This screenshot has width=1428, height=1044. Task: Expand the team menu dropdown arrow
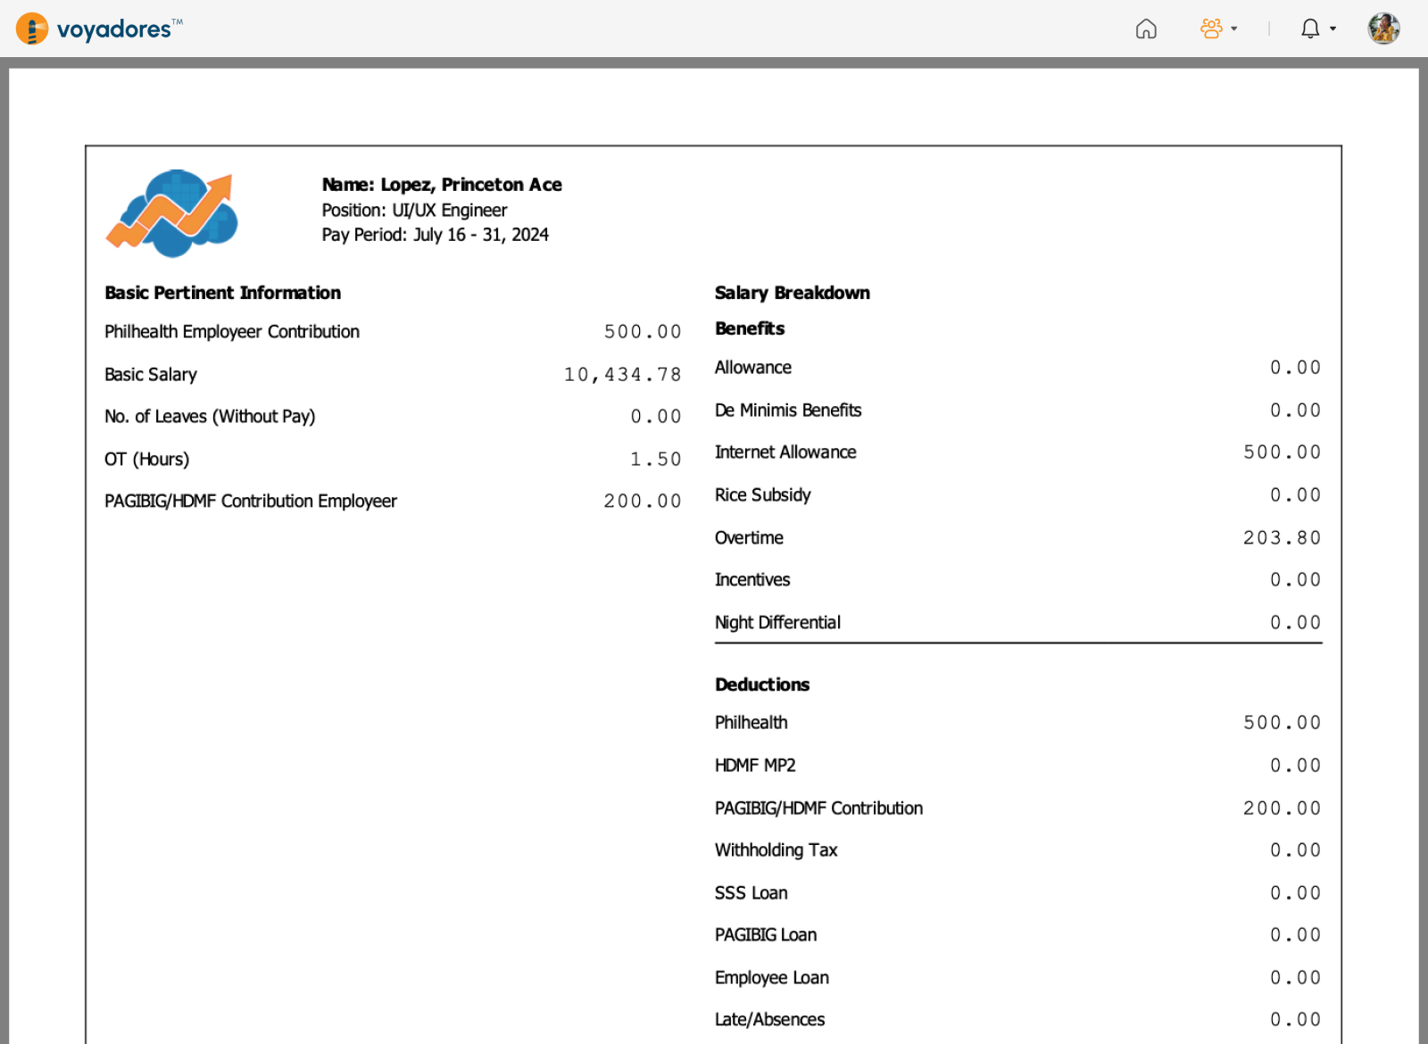1234,29
